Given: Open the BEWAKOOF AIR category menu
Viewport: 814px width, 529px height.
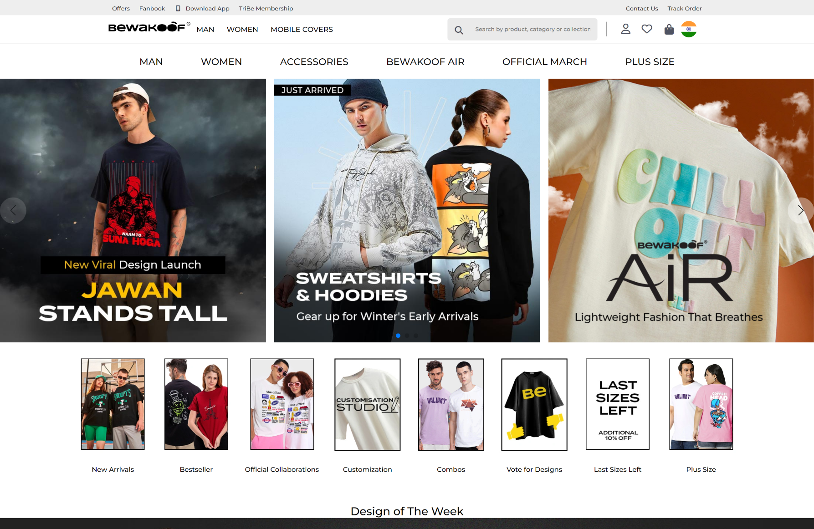Looking at the screenshot, I should coord(425,61).
